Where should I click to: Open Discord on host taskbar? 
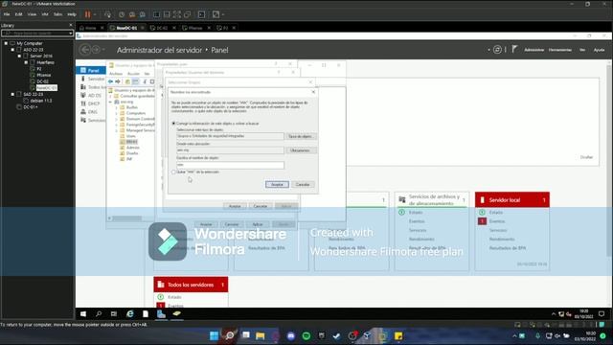point(291,335)
